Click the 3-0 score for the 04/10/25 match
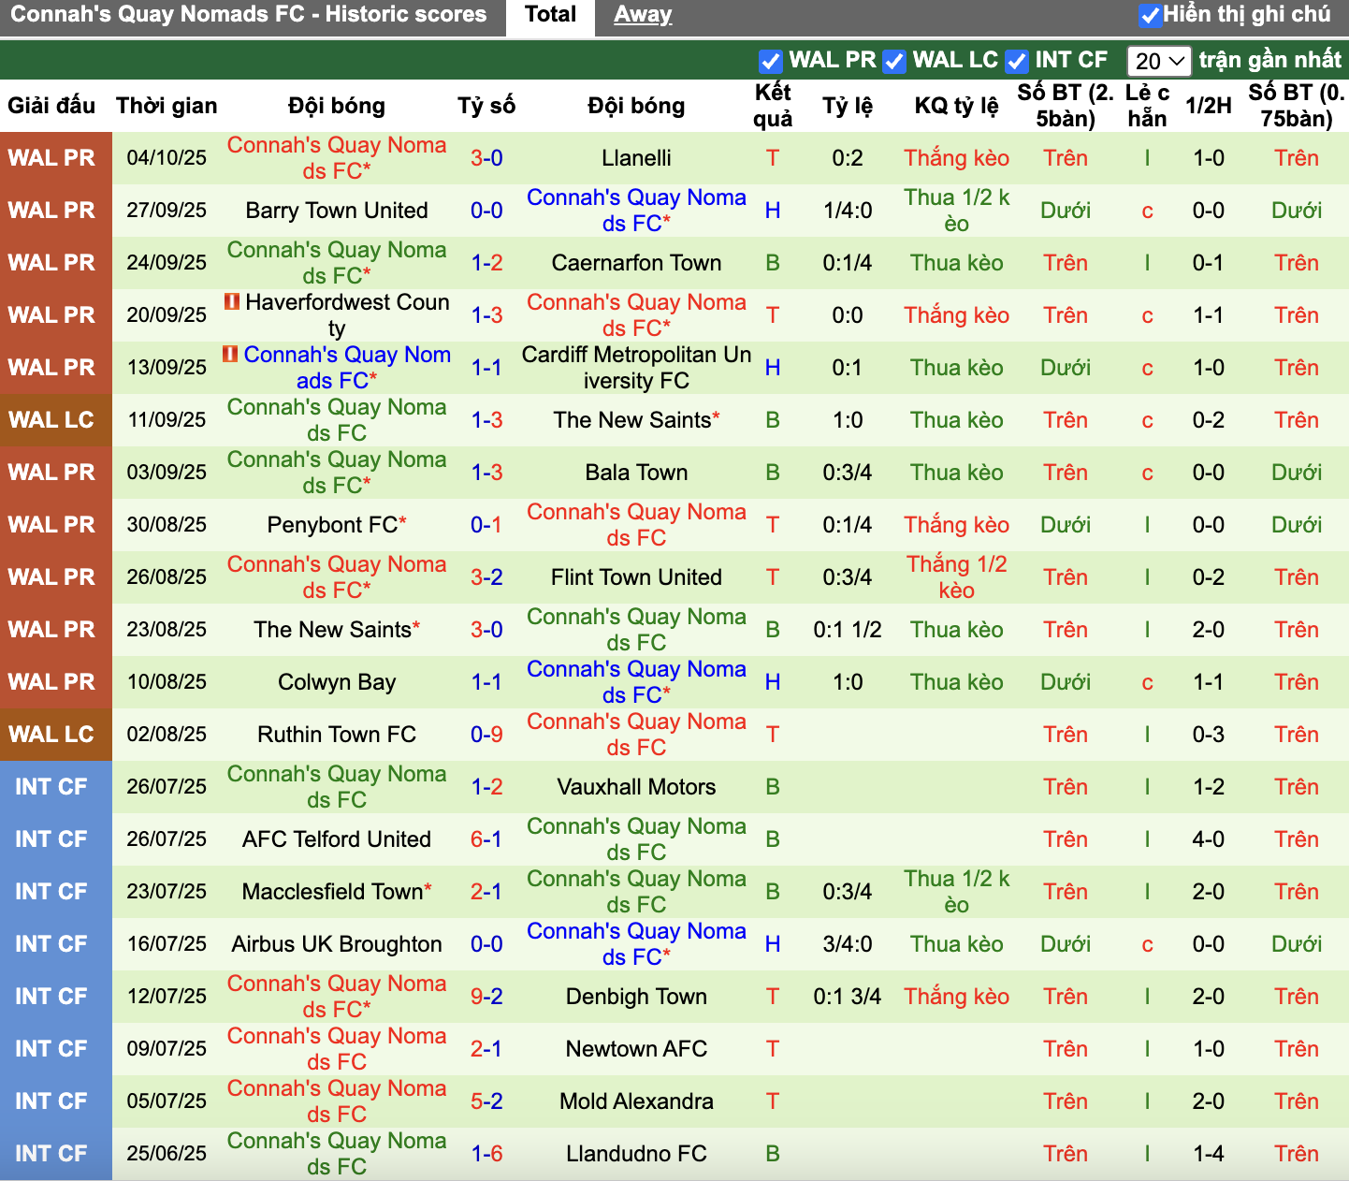1349x1181 pixels. click(x=486, y=158)
